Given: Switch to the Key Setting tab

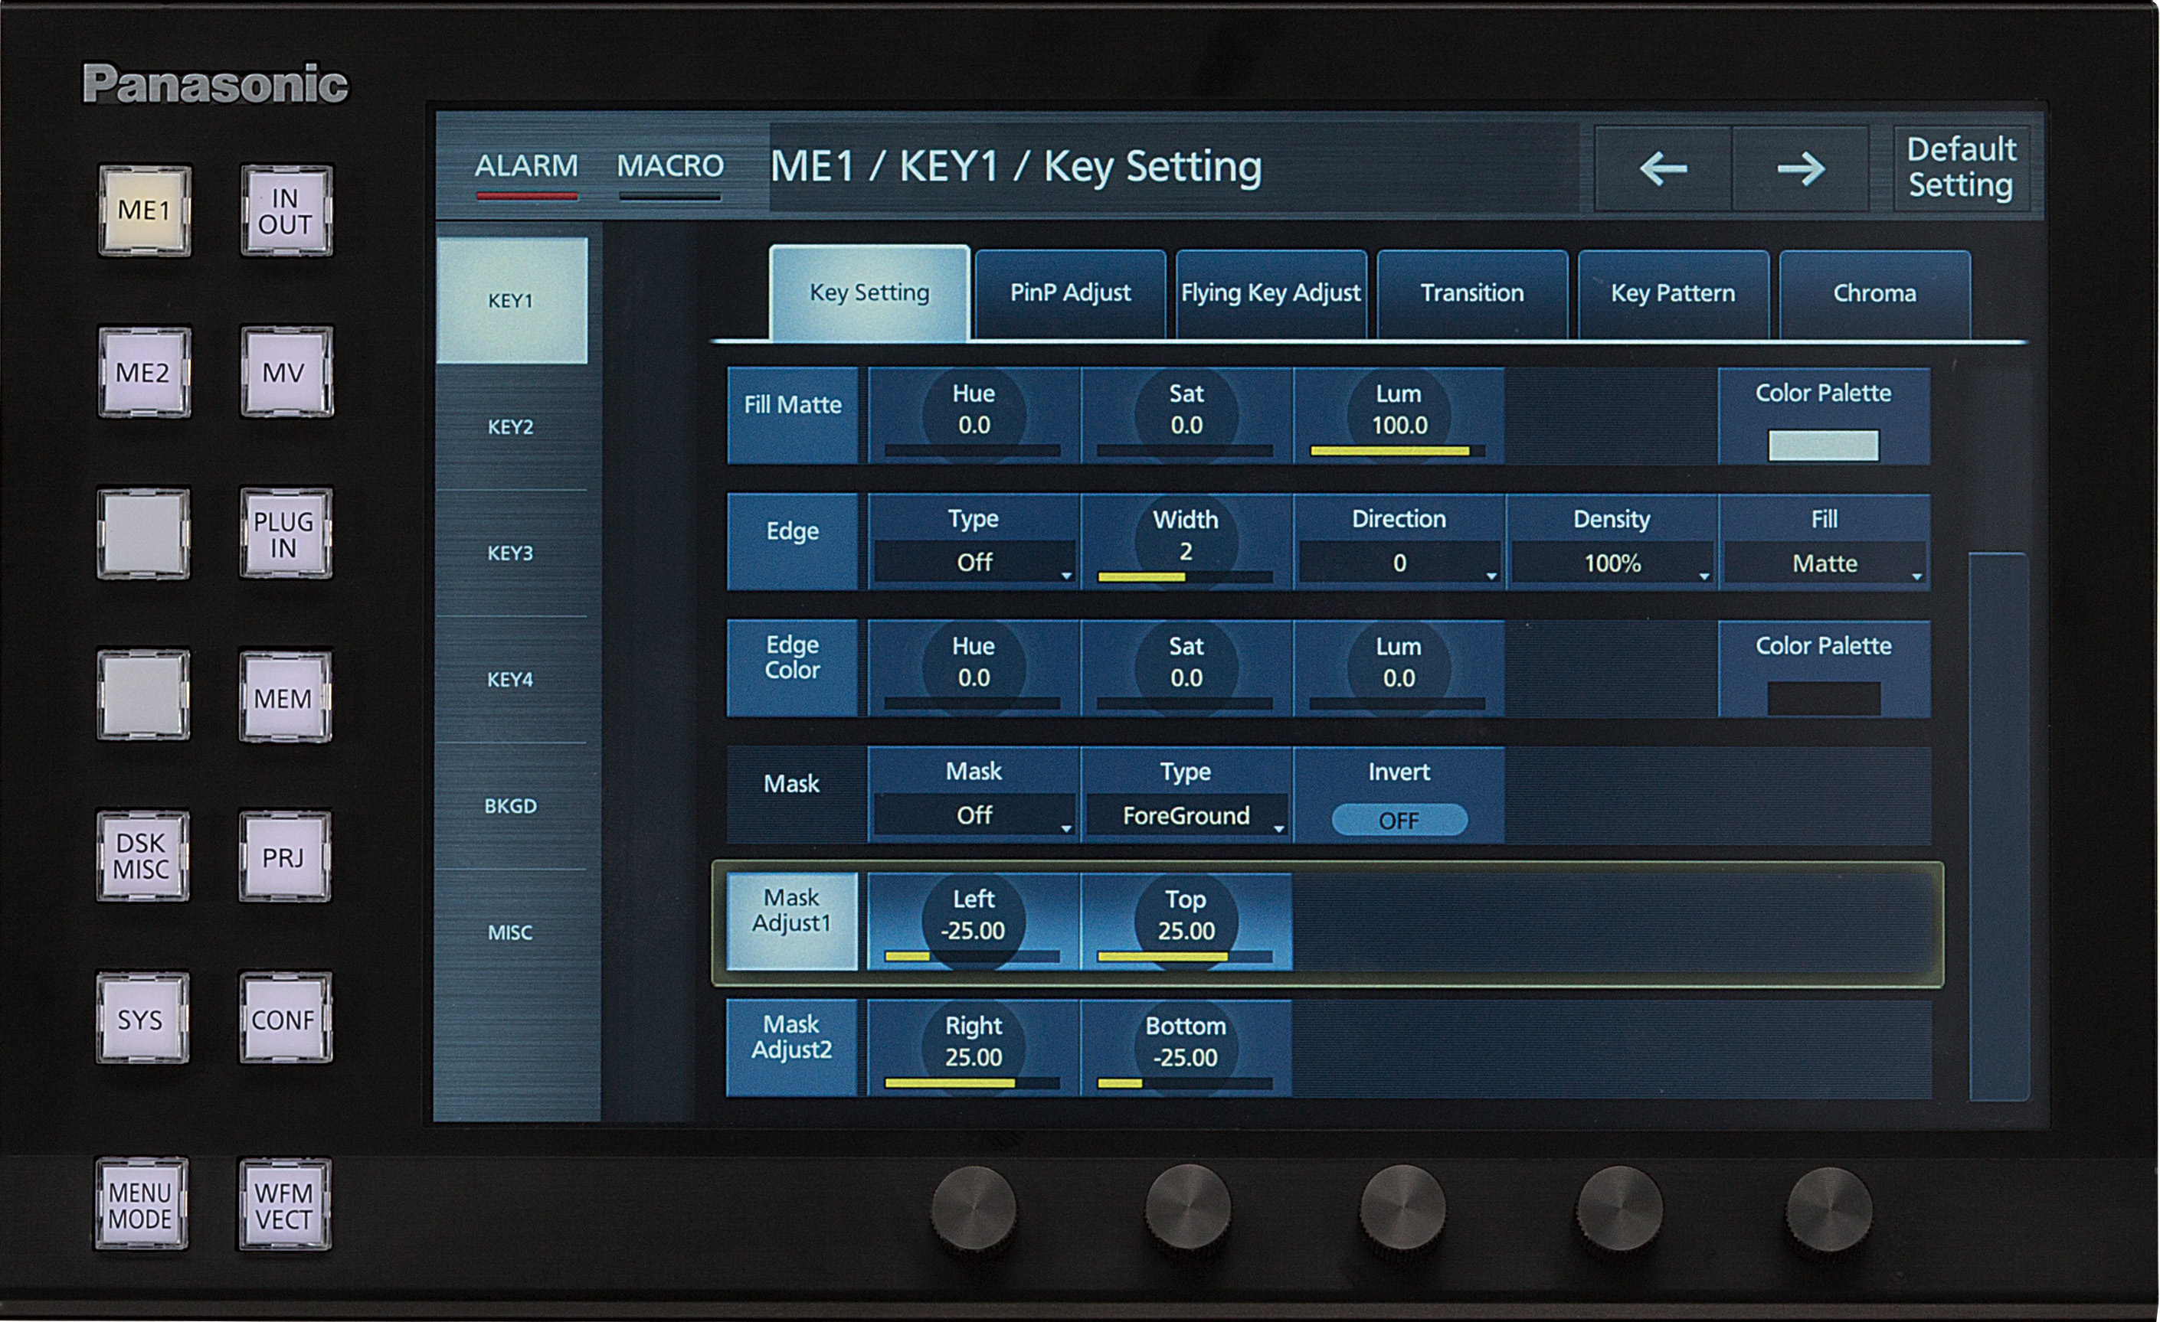Looking at the screenshot, I should (869, 293).
